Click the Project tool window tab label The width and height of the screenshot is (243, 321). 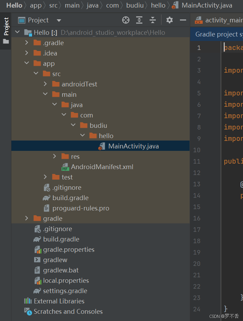(5, 26)
